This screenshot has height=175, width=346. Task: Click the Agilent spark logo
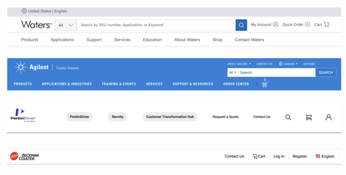click(x=21, y=67)
